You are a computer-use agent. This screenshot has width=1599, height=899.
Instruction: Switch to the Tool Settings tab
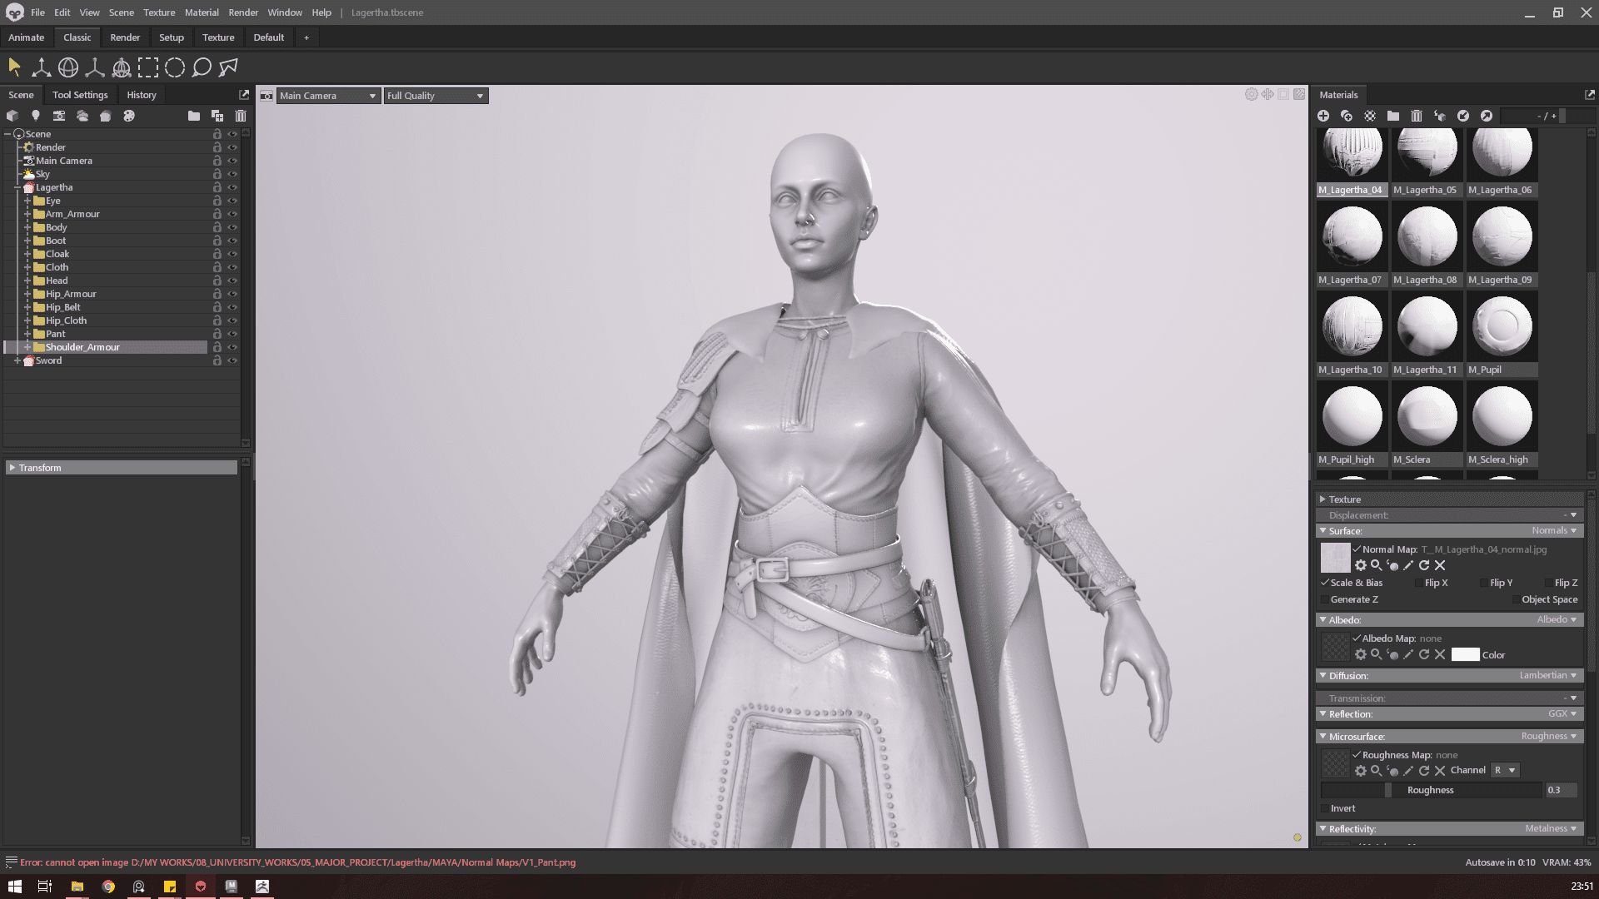[x=80, y=95]
